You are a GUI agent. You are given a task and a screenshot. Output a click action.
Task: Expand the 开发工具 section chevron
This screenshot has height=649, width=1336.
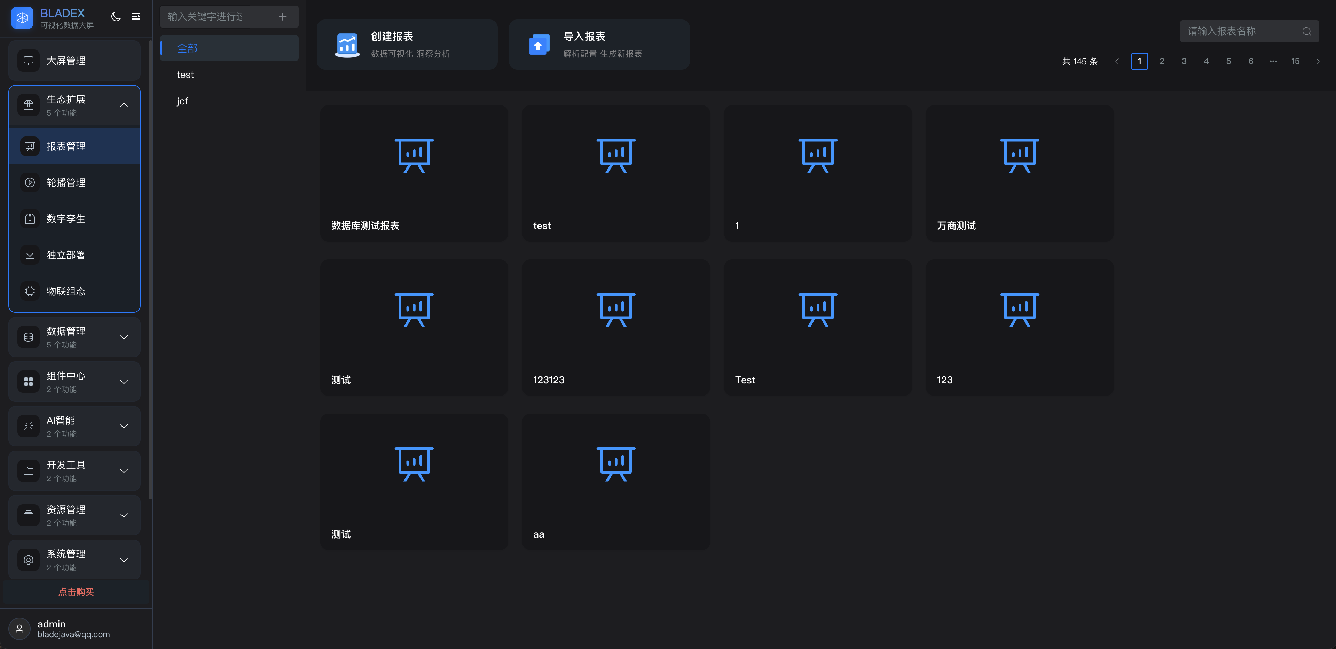coord(124,471)
